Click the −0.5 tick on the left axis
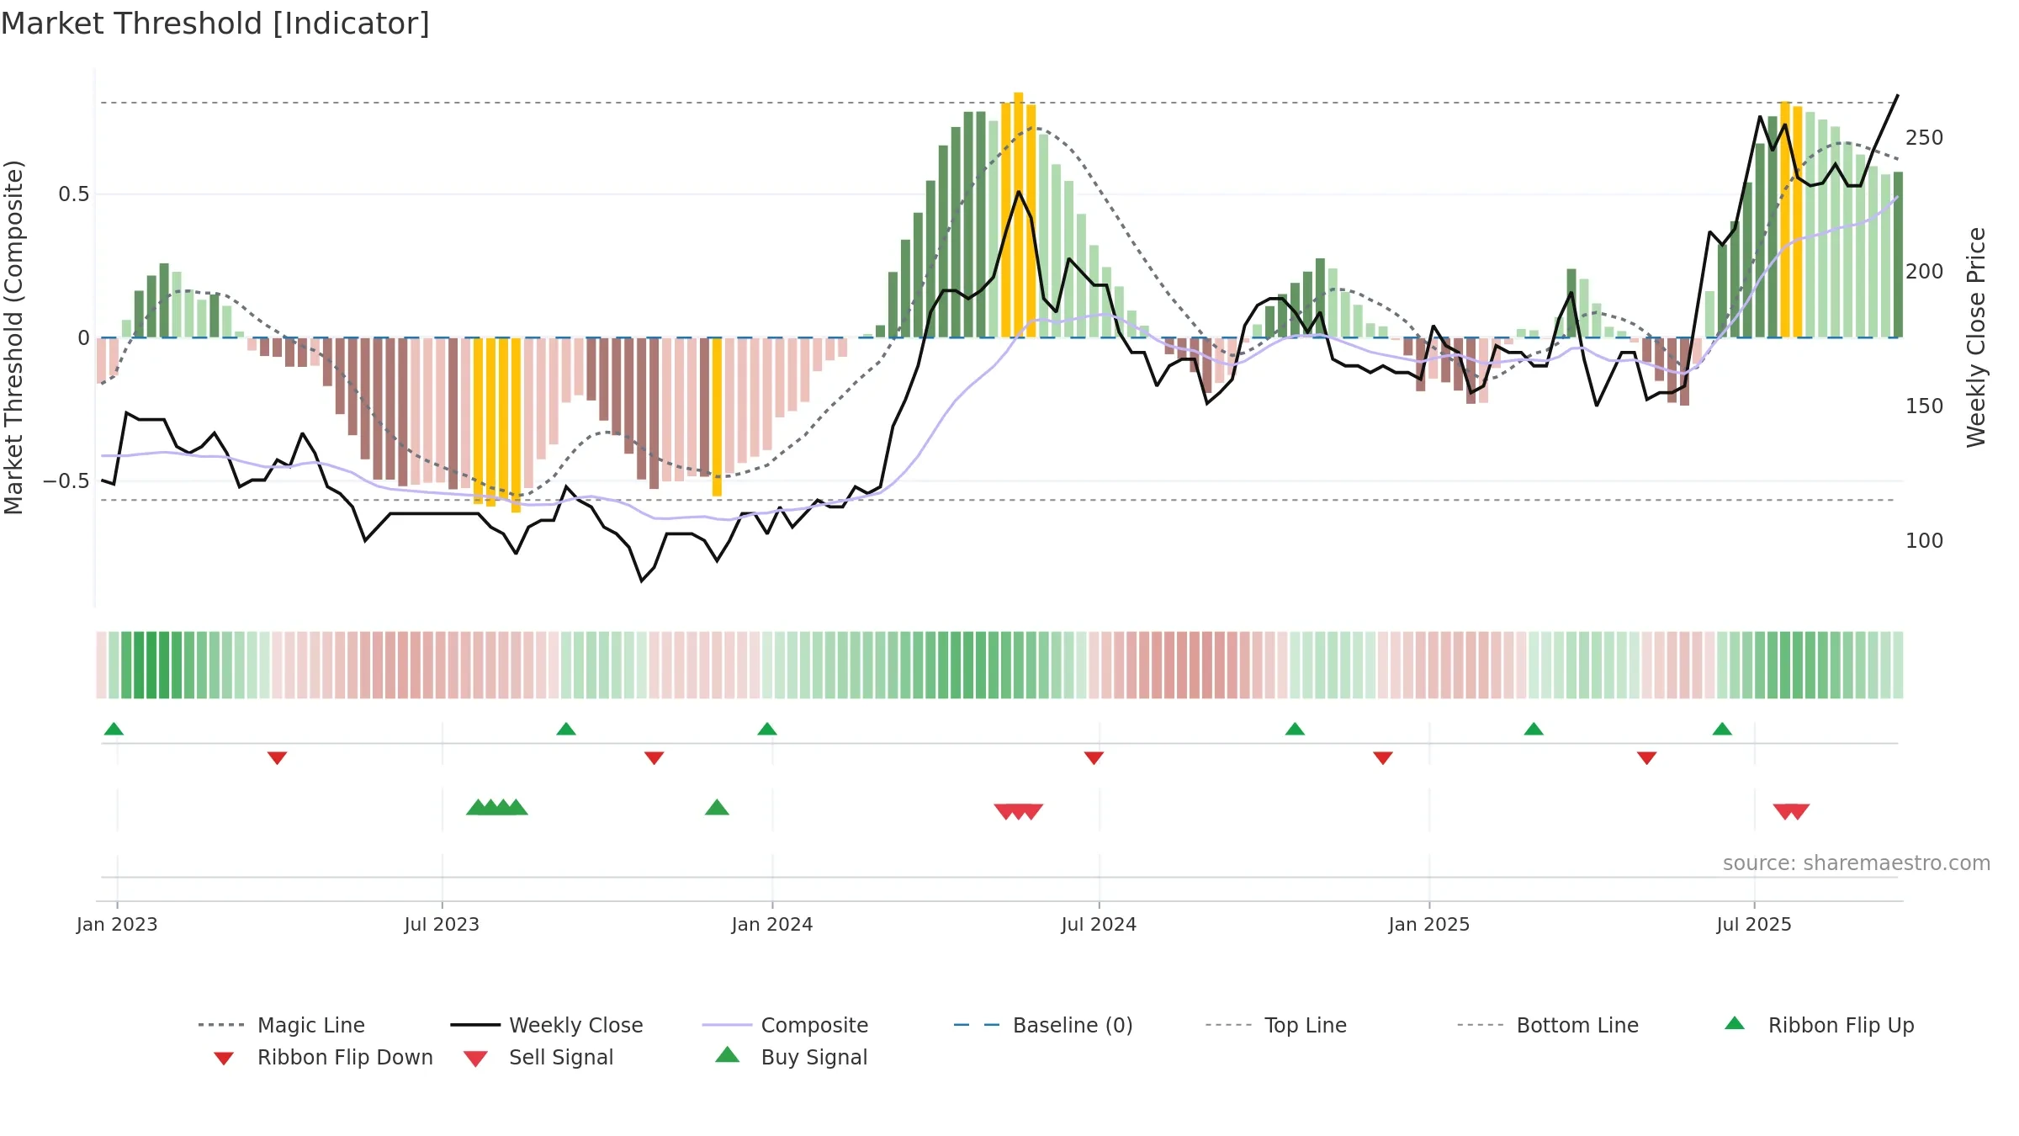 [x=66, y=481]
